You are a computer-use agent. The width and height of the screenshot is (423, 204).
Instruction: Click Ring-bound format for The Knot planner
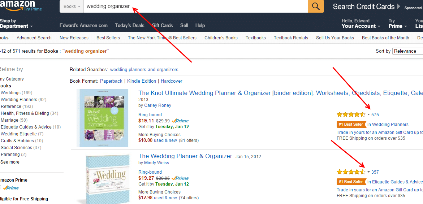coord(150,115)
